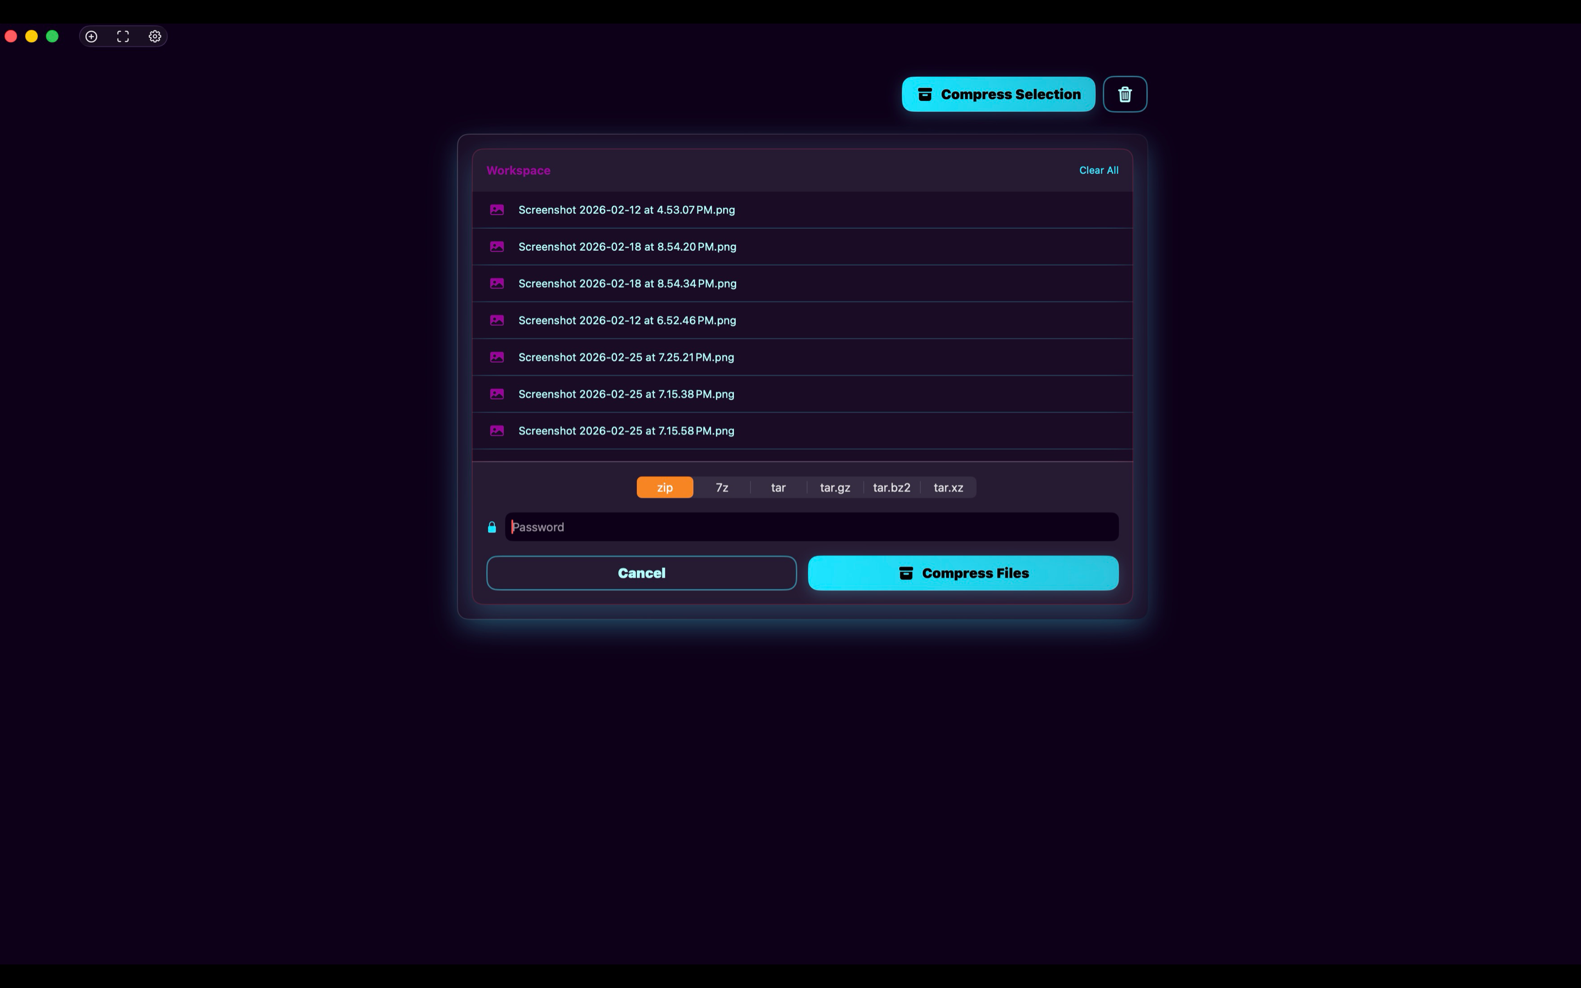Select the 7z format option
The image size is (1581, 988).
pyautogui.click(x=722, y=487)
